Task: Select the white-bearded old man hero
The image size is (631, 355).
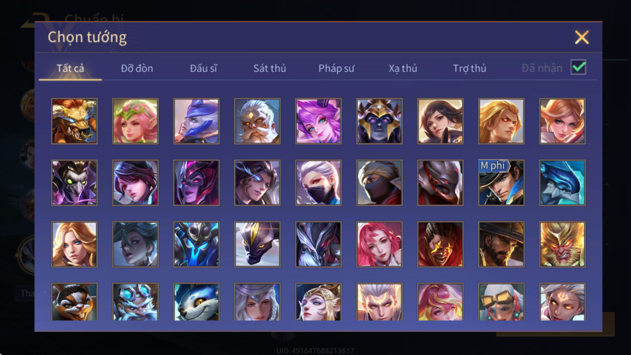Action: point(257,121)
